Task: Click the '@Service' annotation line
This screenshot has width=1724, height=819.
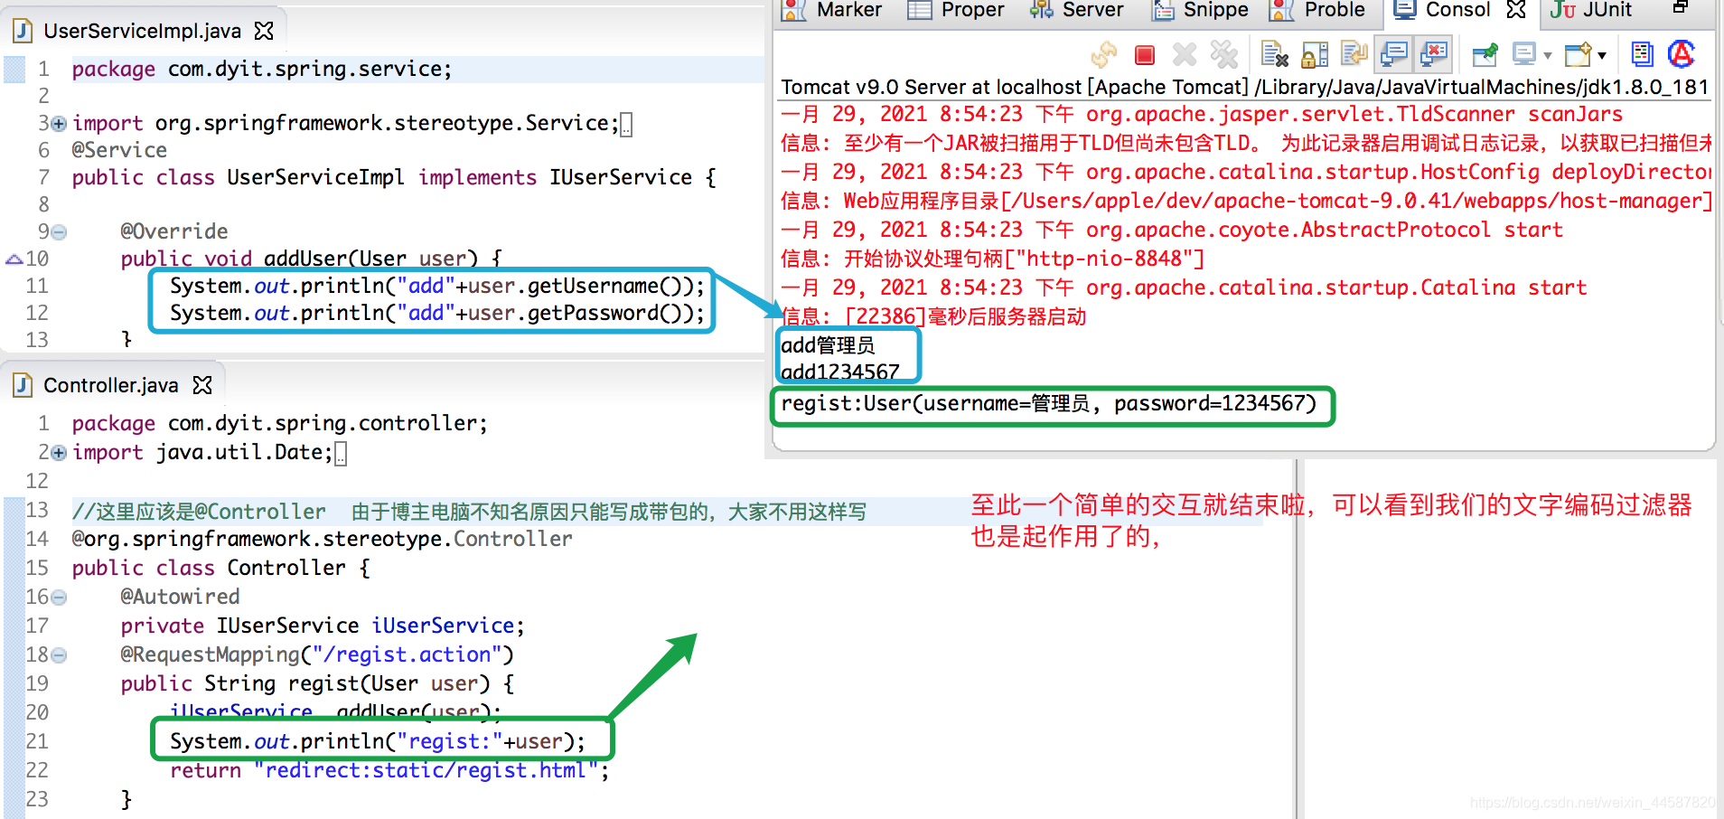Action: pos(119,150)
